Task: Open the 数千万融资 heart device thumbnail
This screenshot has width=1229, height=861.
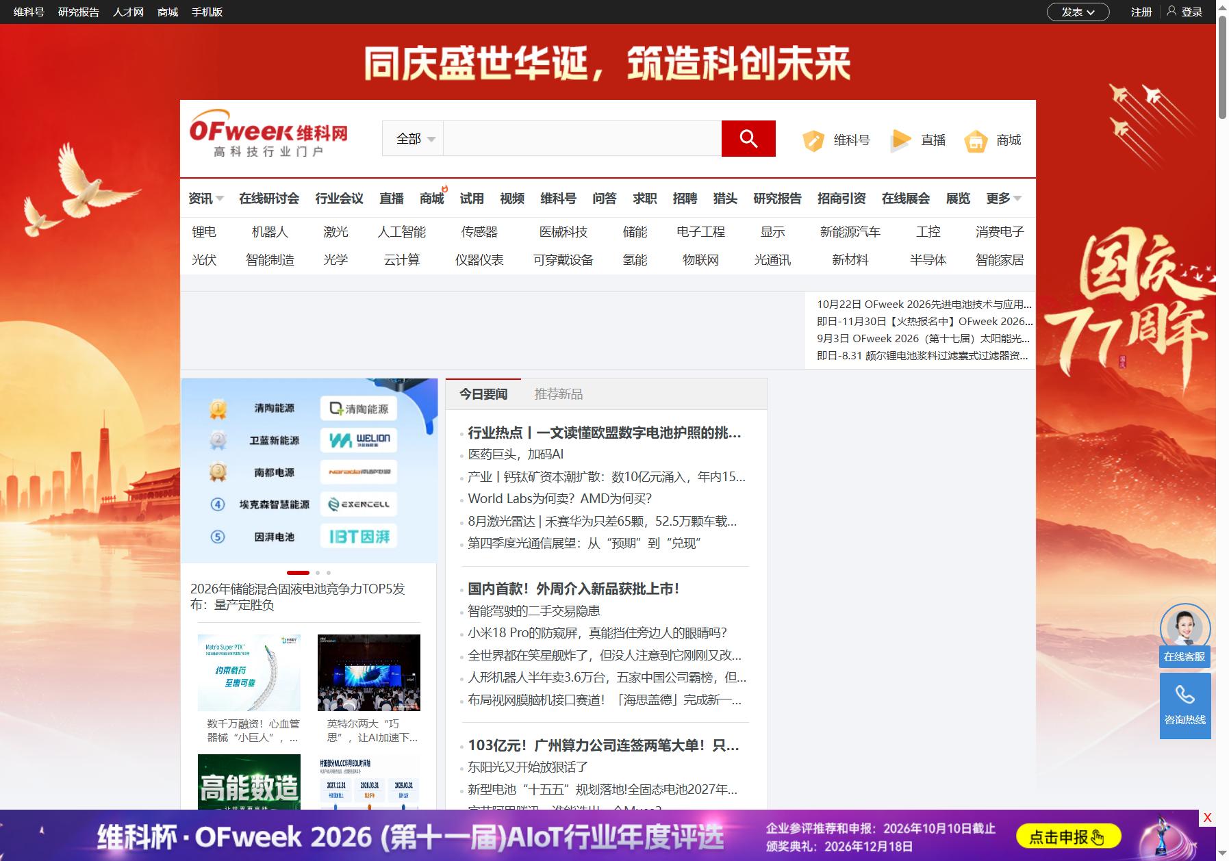Action: coord(249,673)
